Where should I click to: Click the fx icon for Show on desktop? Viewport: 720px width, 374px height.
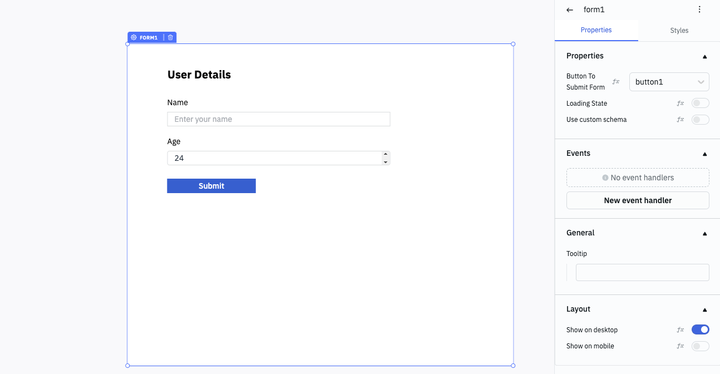coord(680,330)
